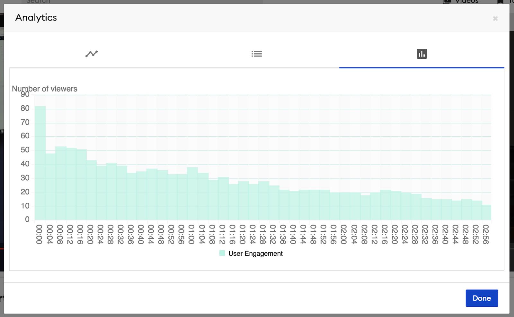Click the 20 value on the y-axis

click(x=25, y=192)
